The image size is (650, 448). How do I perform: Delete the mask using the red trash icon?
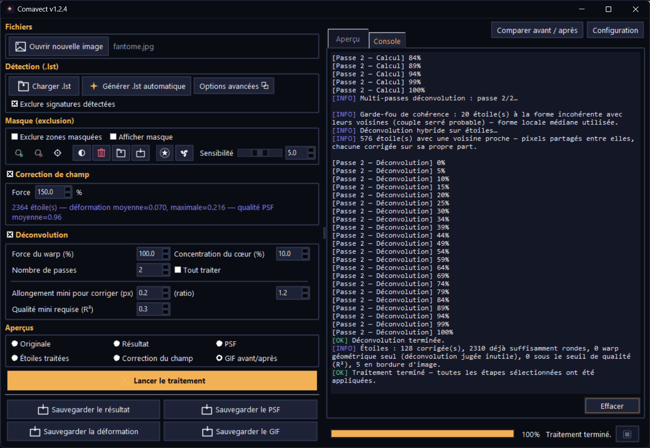click(x=101, y=153)
